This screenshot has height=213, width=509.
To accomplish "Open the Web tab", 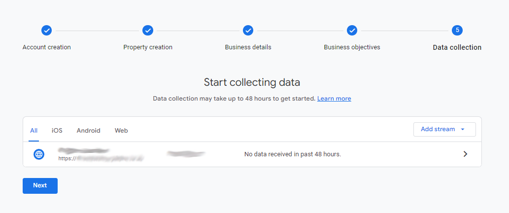I will point(121,131).
